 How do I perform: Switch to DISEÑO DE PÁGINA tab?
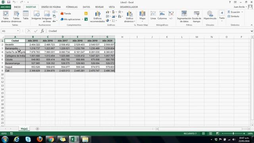[51, 7]
